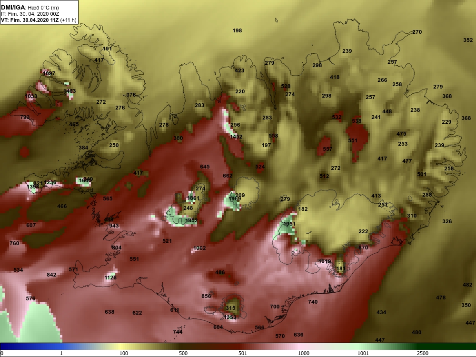
Task: Click the map value 1969
Action: coord(235,198)
